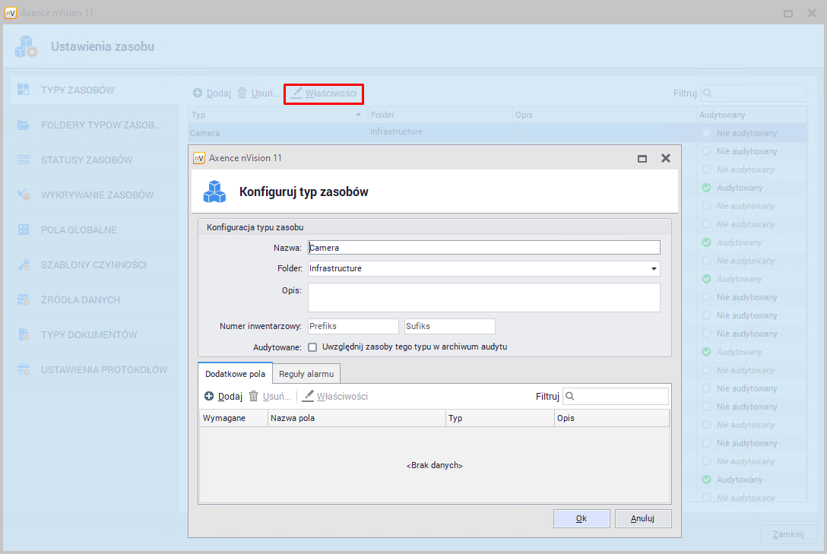Open Typy zasobów sidebar section
Image resolution: width=827 pixels, height=554 pixels.
pyautogui.click(x=78, y=90)
